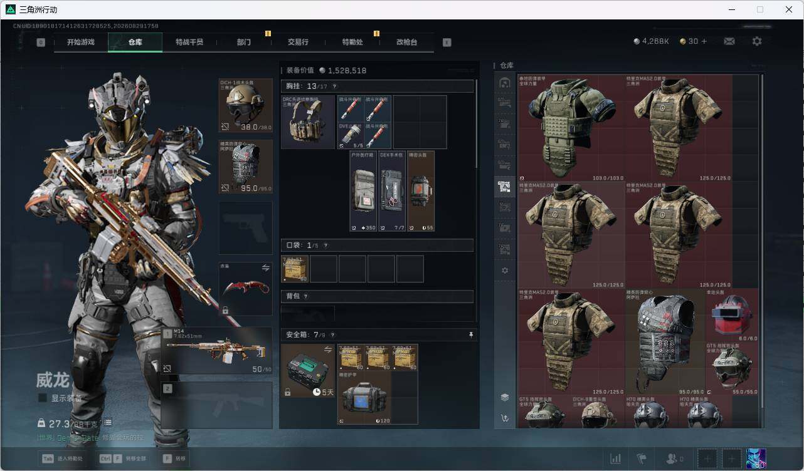Click the player avatar in bottom right
The image size is (804, 471).
pyautogui.click(x=756, y=458)
